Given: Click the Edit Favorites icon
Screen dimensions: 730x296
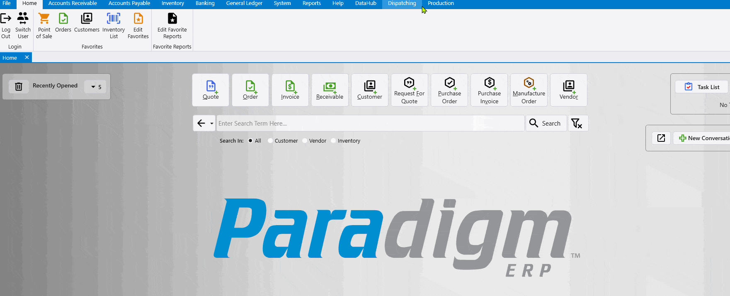Looking at the screenshot, I should click(138, 19).
